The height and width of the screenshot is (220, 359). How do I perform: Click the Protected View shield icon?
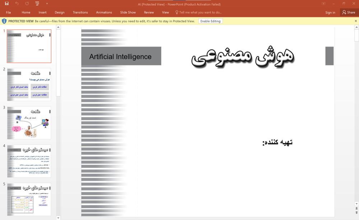[4, 21]
